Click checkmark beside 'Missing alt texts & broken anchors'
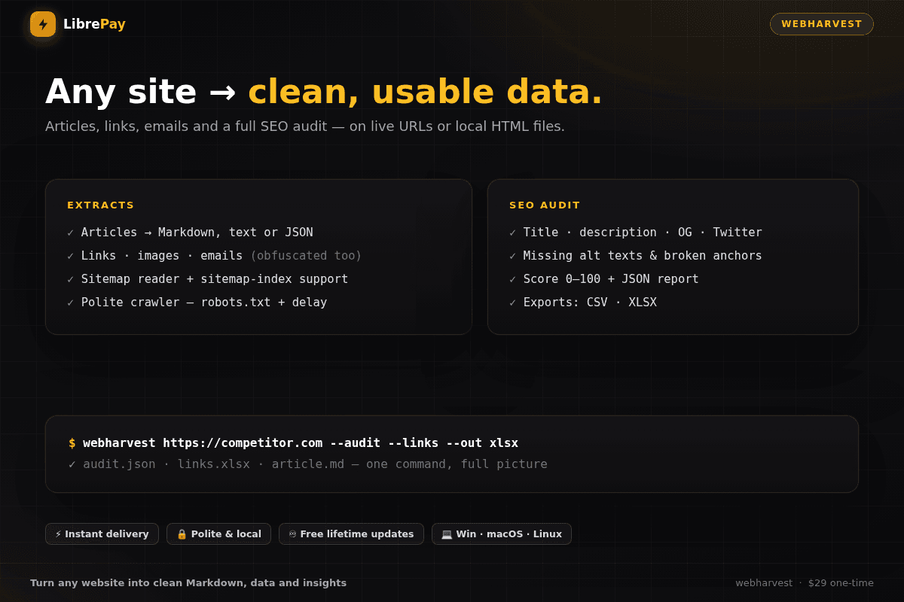 (513, 256)
